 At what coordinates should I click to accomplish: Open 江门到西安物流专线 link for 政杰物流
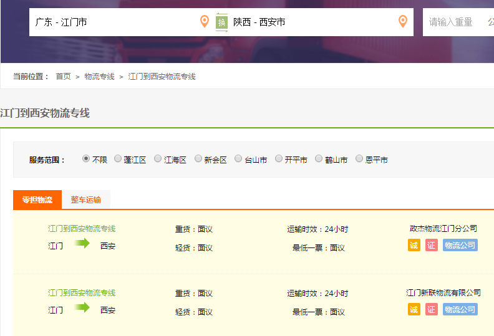tap(82, 229)
